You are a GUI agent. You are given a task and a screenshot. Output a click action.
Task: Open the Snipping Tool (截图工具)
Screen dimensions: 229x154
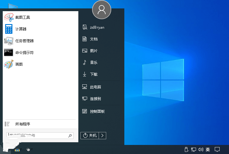[x=23, y=17]
